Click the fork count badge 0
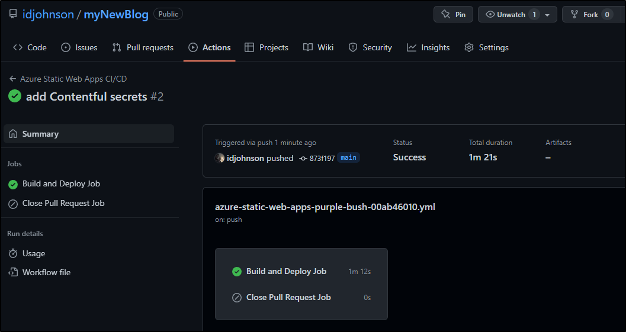The image size is (626, 332). coord(607,14)
